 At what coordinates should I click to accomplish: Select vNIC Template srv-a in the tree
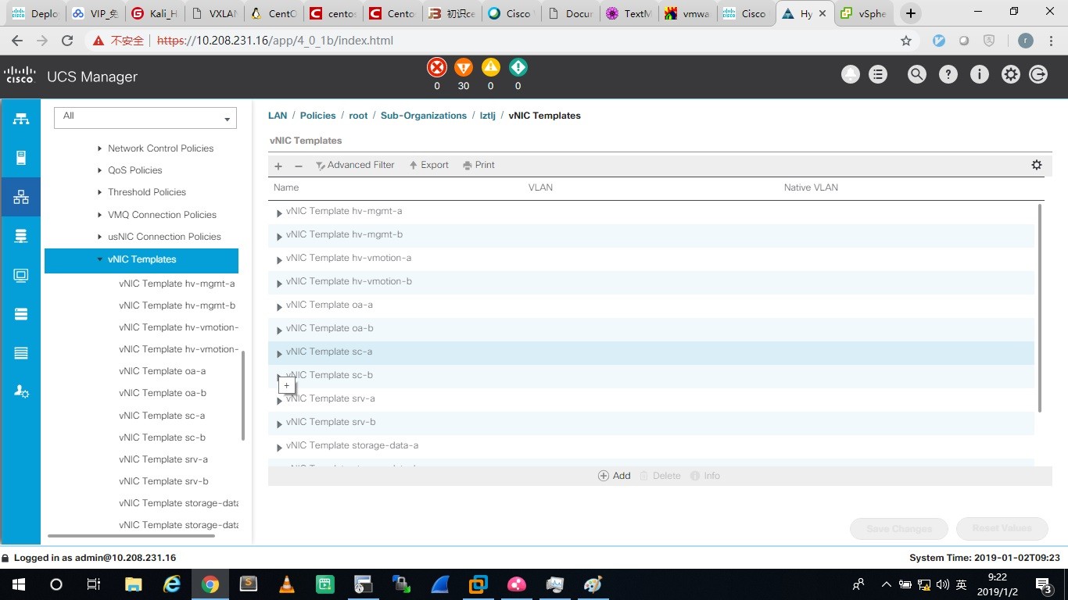pyautogui.click(x=163, y=459)
